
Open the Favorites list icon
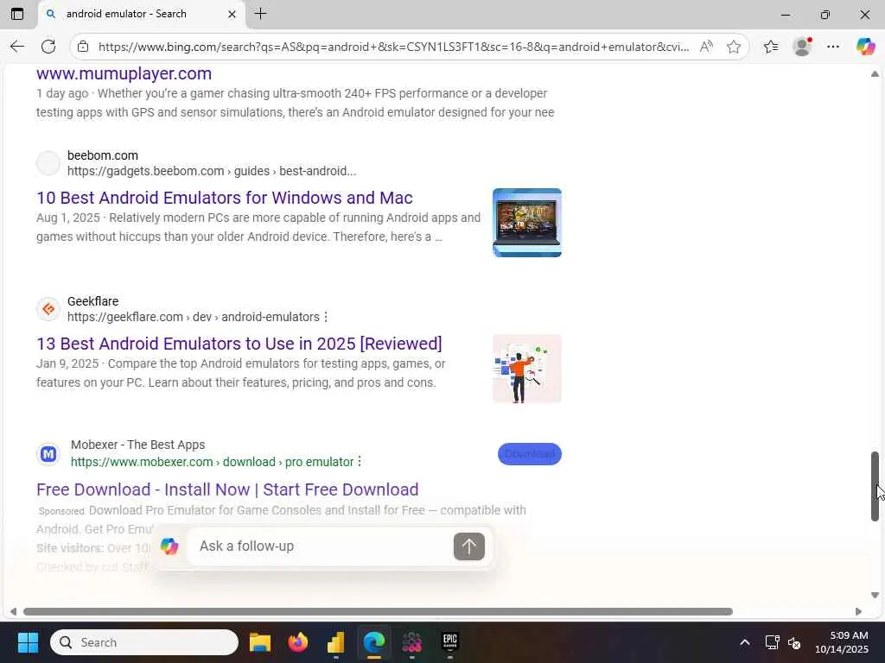pos(771,47)
